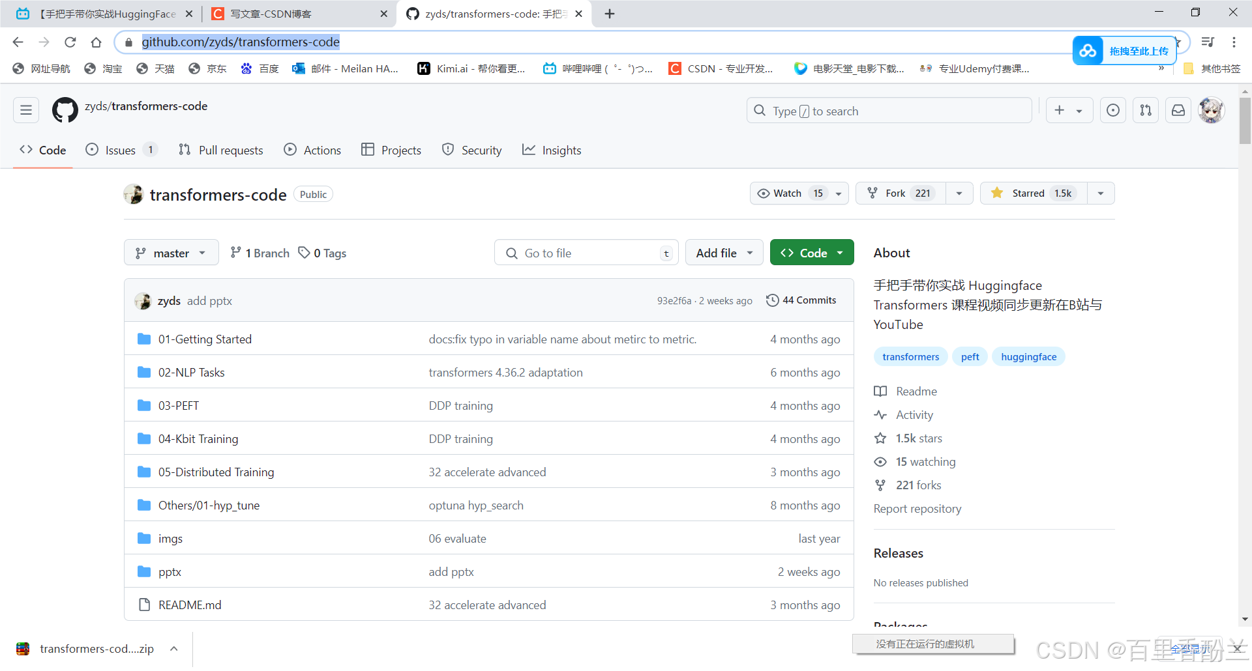Open the 1 Branch link

pyautogui.click(x=260, y=253)
